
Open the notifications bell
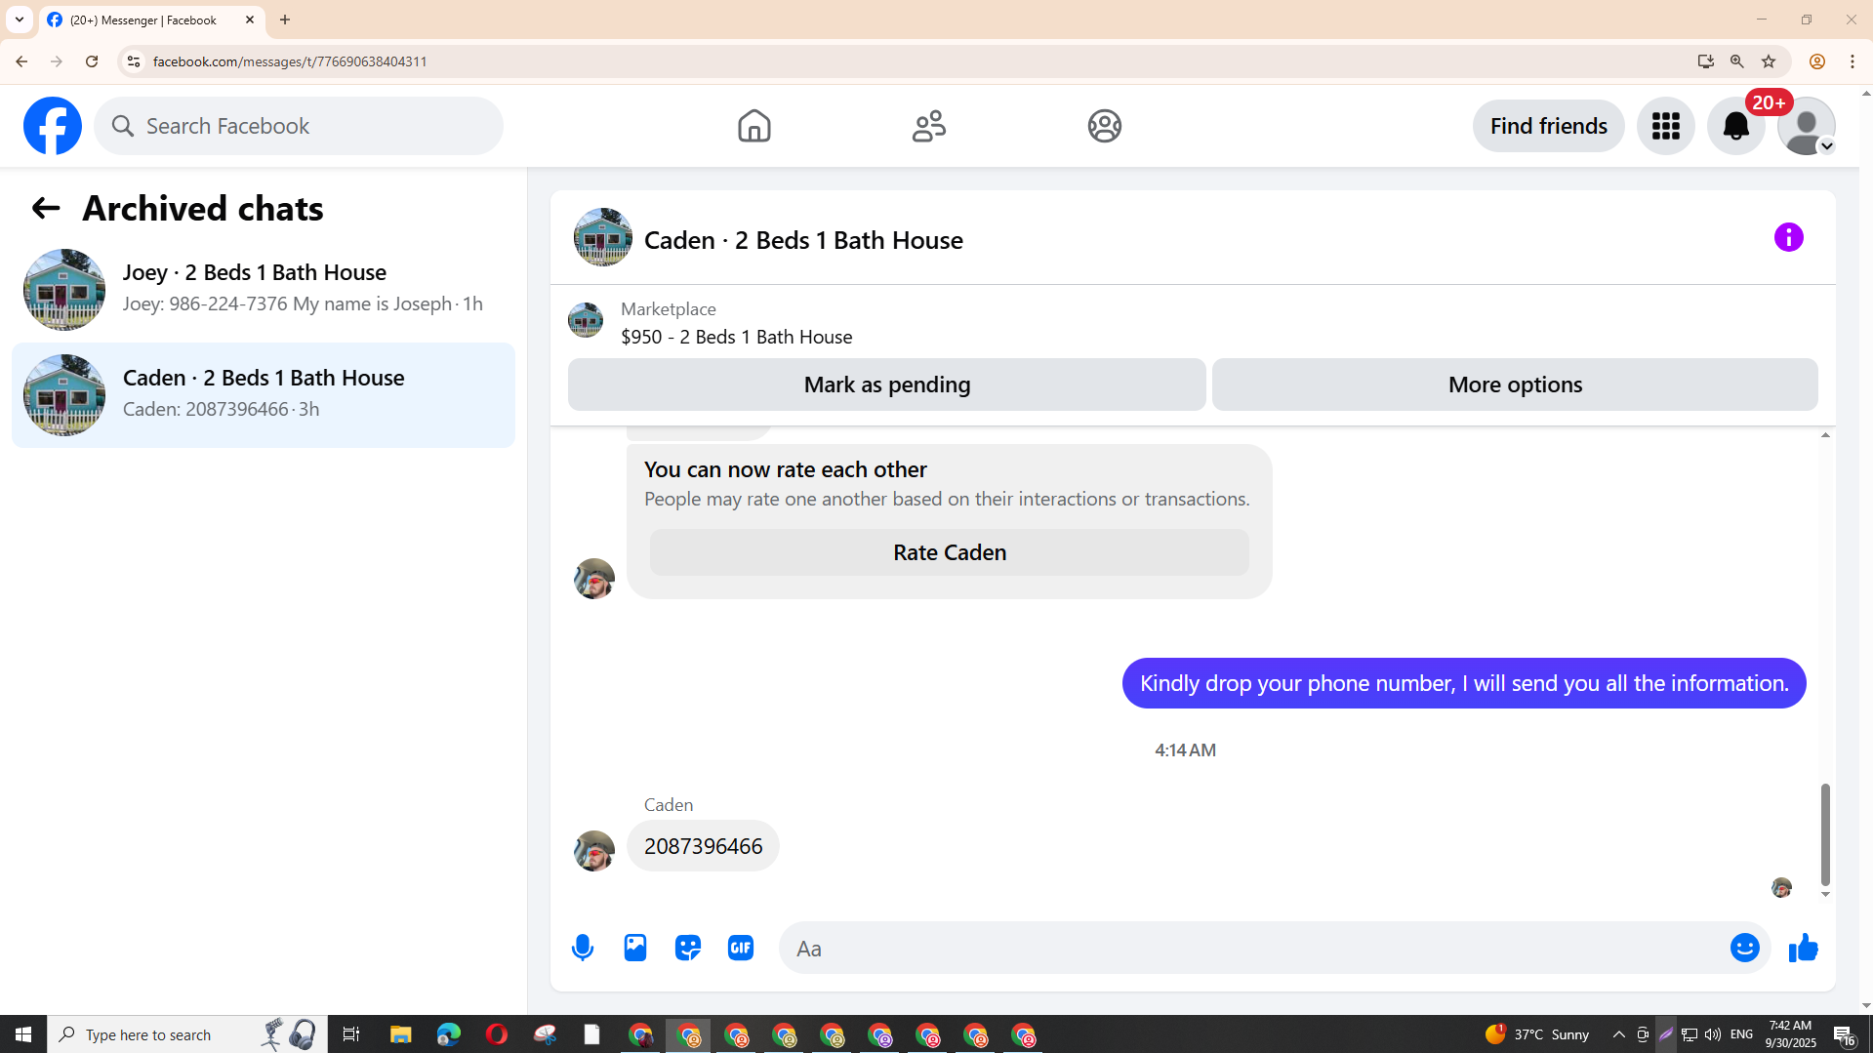point(1735,126)
